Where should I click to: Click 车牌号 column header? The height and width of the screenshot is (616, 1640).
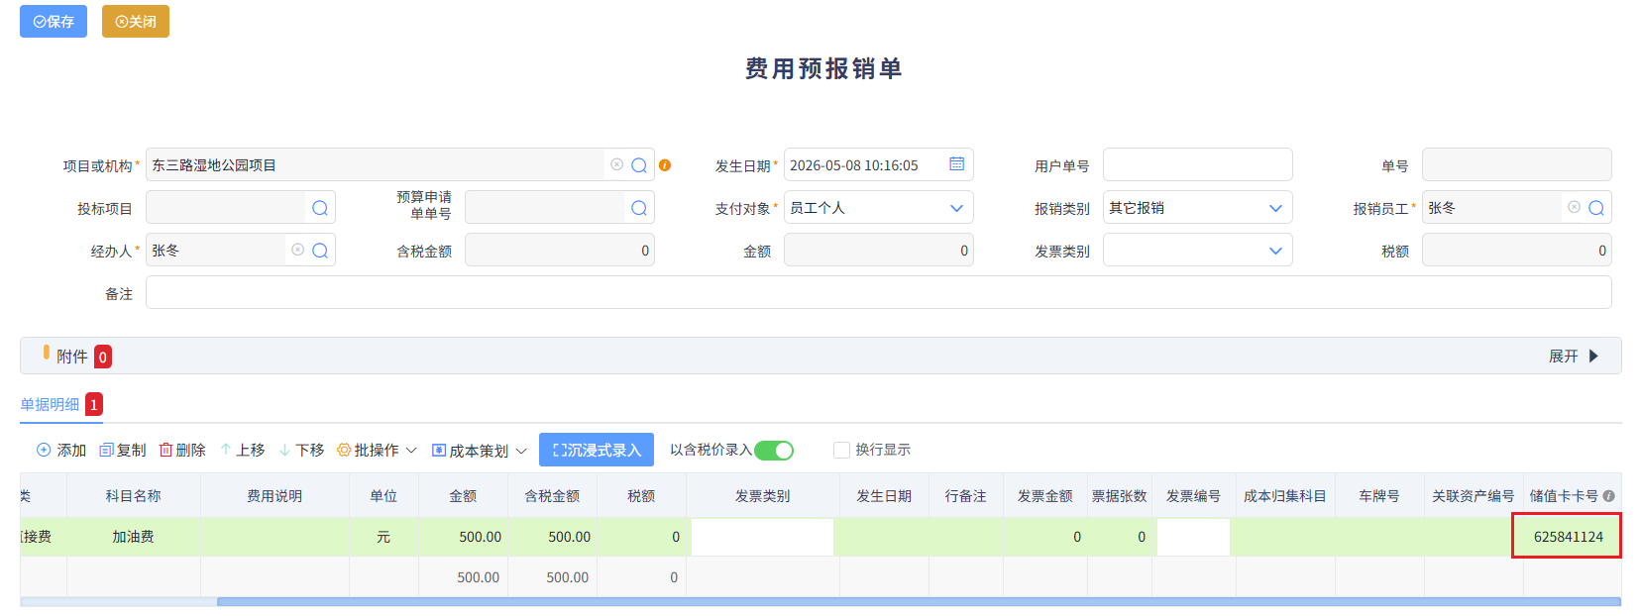point(1379,495)
